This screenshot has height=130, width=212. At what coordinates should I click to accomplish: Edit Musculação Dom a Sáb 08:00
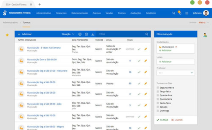pos(146,61)
